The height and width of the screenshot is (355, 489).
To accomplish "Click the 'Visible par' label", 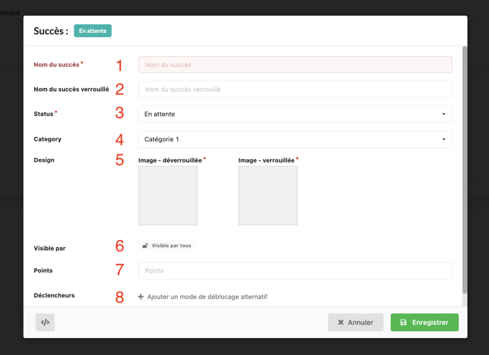I will 50,249.
